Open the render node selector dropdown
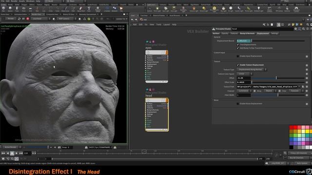This screenshot has width=312, height=175. point(41,18)
